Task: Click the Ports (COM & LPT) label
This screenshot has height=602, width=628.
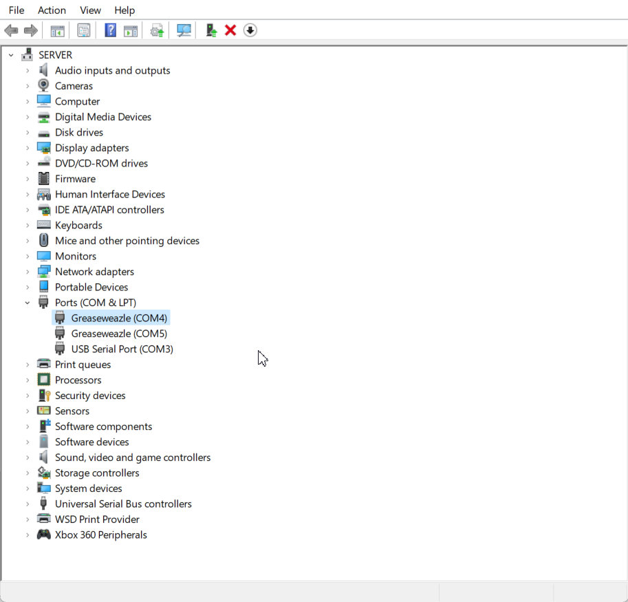Action: pos(96,303)
